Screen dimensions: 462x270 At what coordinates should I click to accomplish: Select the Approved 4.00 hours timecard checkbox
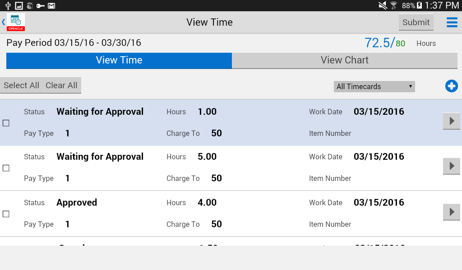(6, 214)
